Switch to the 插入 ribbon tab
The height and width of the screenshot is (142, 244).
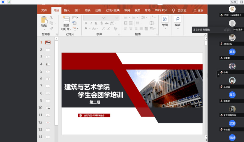[67, 10]
